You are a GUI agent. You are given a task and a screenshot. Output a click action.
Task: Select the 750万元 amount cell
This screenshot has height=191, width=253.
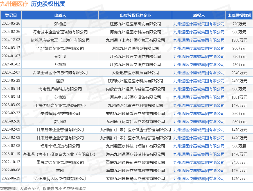point(239,65)
